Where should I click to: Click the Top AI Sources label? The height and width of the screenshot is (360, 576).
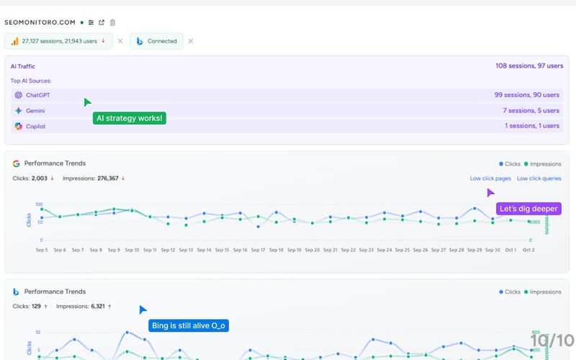point(31,81)
